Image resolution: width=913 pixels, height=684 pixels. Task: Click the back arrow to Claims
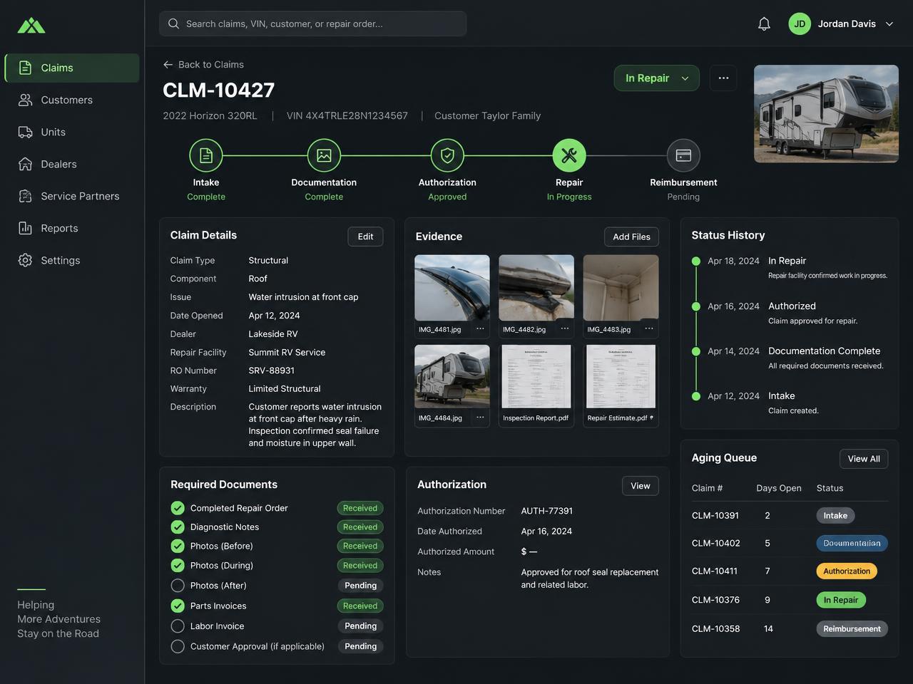click(168, 64)
